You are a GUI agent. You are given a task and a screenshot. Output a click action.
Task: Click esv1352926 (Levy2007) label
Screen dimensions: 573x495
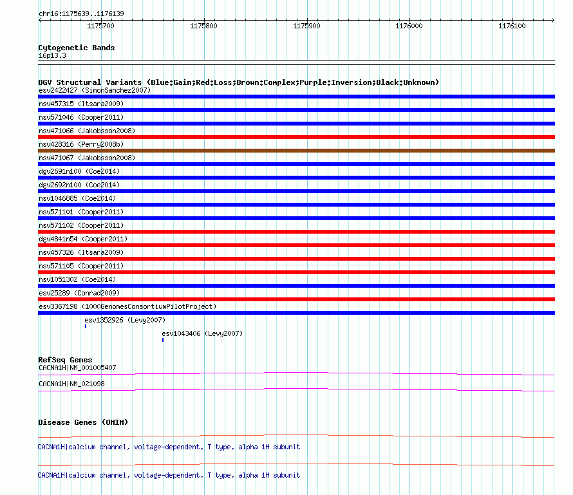[125, 320]
